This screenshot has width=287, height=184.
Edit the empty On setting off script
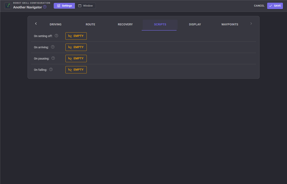click(x=76, y=36)
